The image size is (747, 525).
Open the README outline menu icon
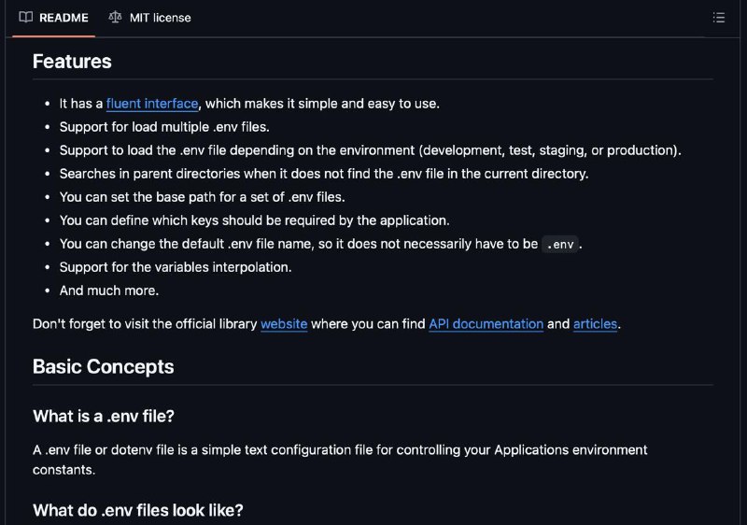[x=718, y=18]
